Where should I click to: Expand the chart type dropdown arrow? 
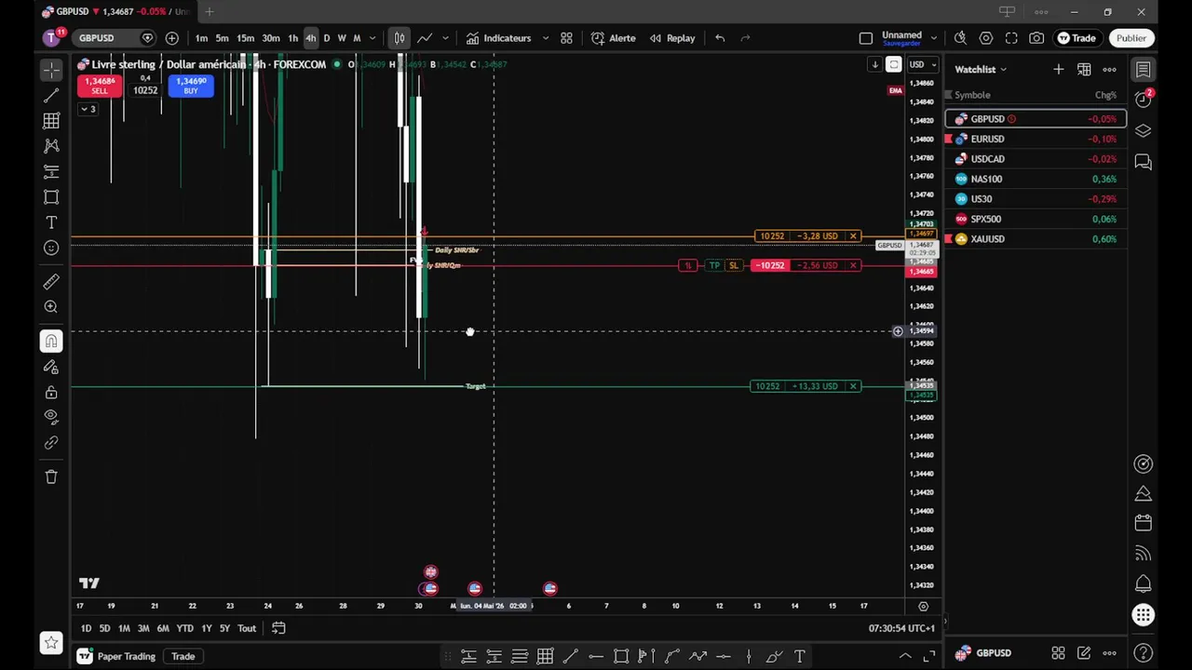(x=445, y=38)
